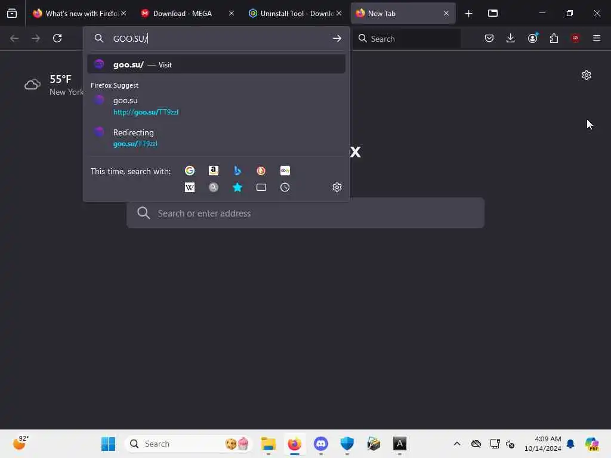
Task: Open Copilot icon in taskbar corner
Action: click(x=591, y=444)
